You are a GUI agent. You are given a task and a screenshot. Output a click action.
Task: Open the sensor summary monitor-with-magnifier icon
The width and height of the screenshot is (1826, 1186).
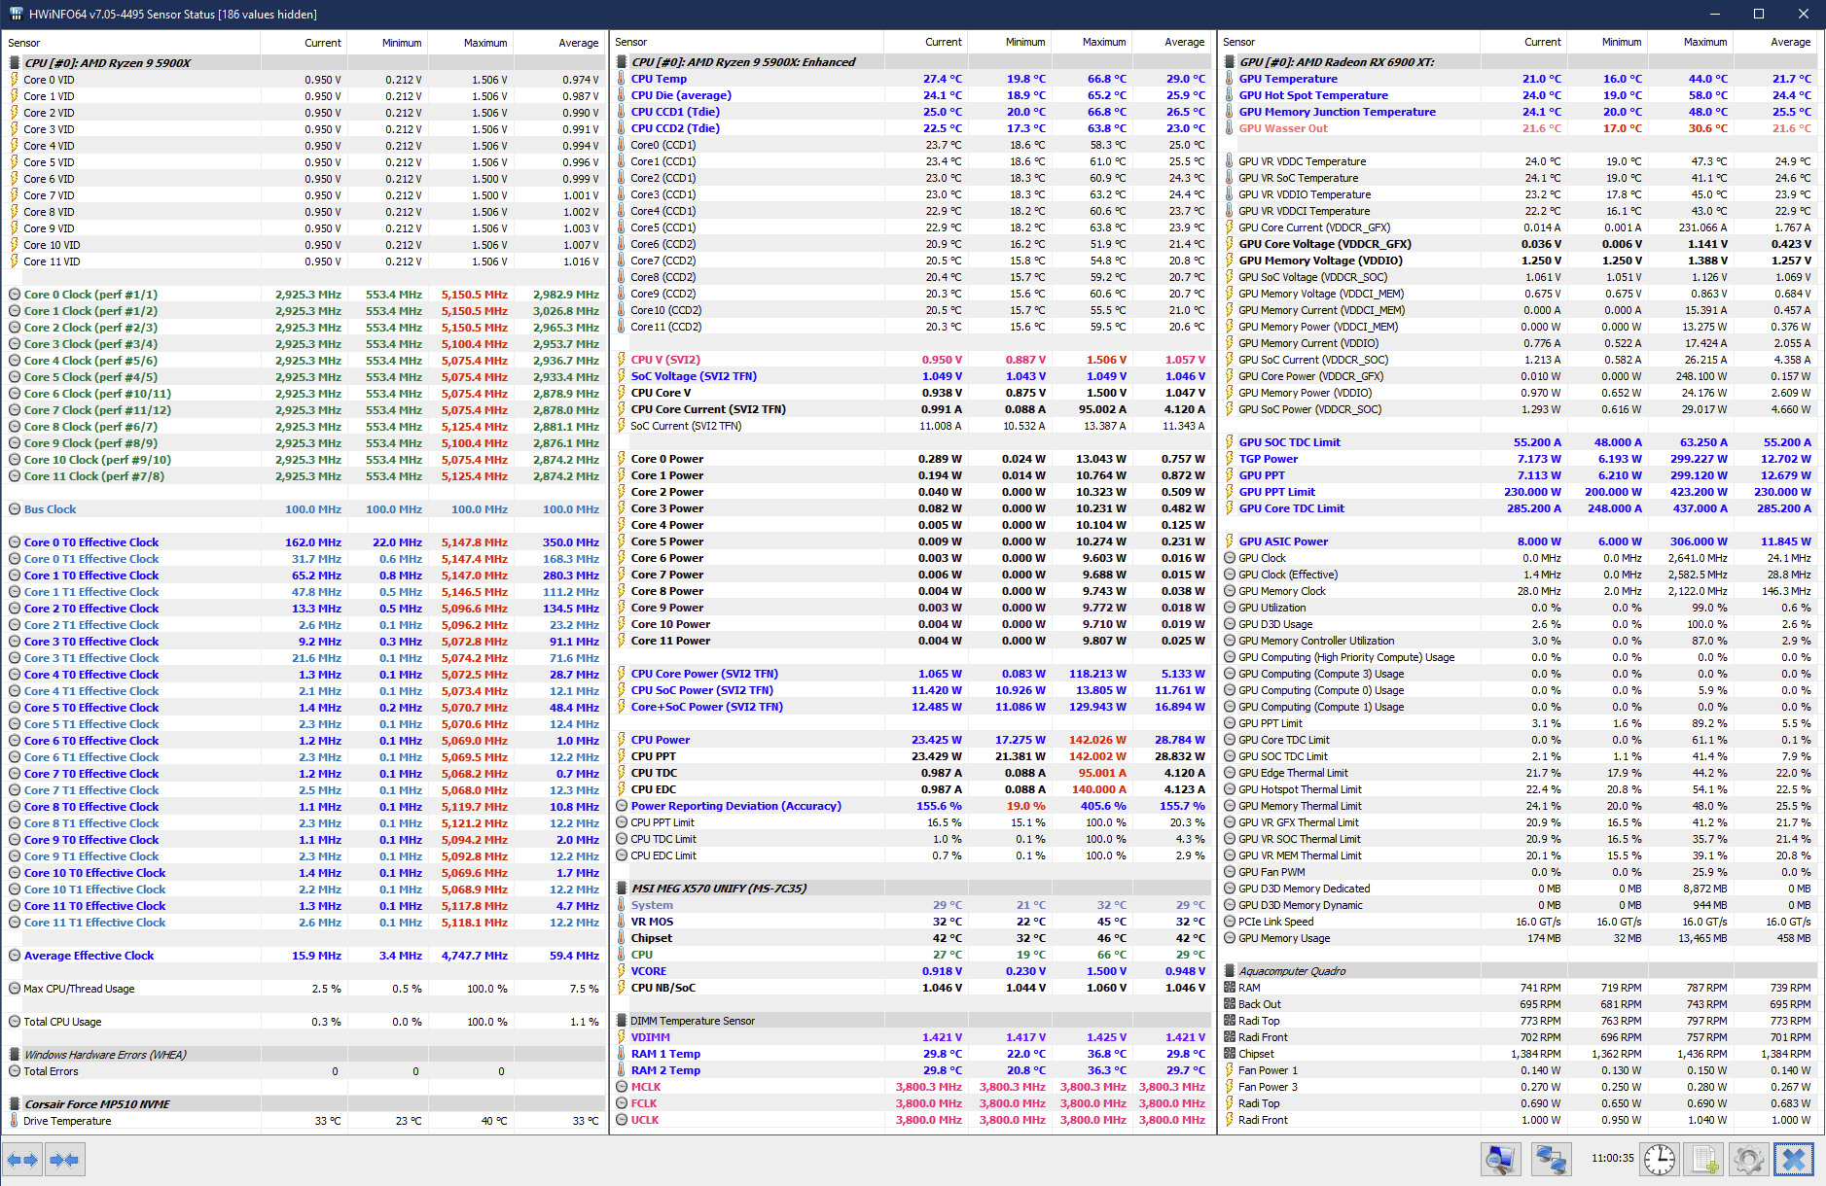point(1501,1159)
